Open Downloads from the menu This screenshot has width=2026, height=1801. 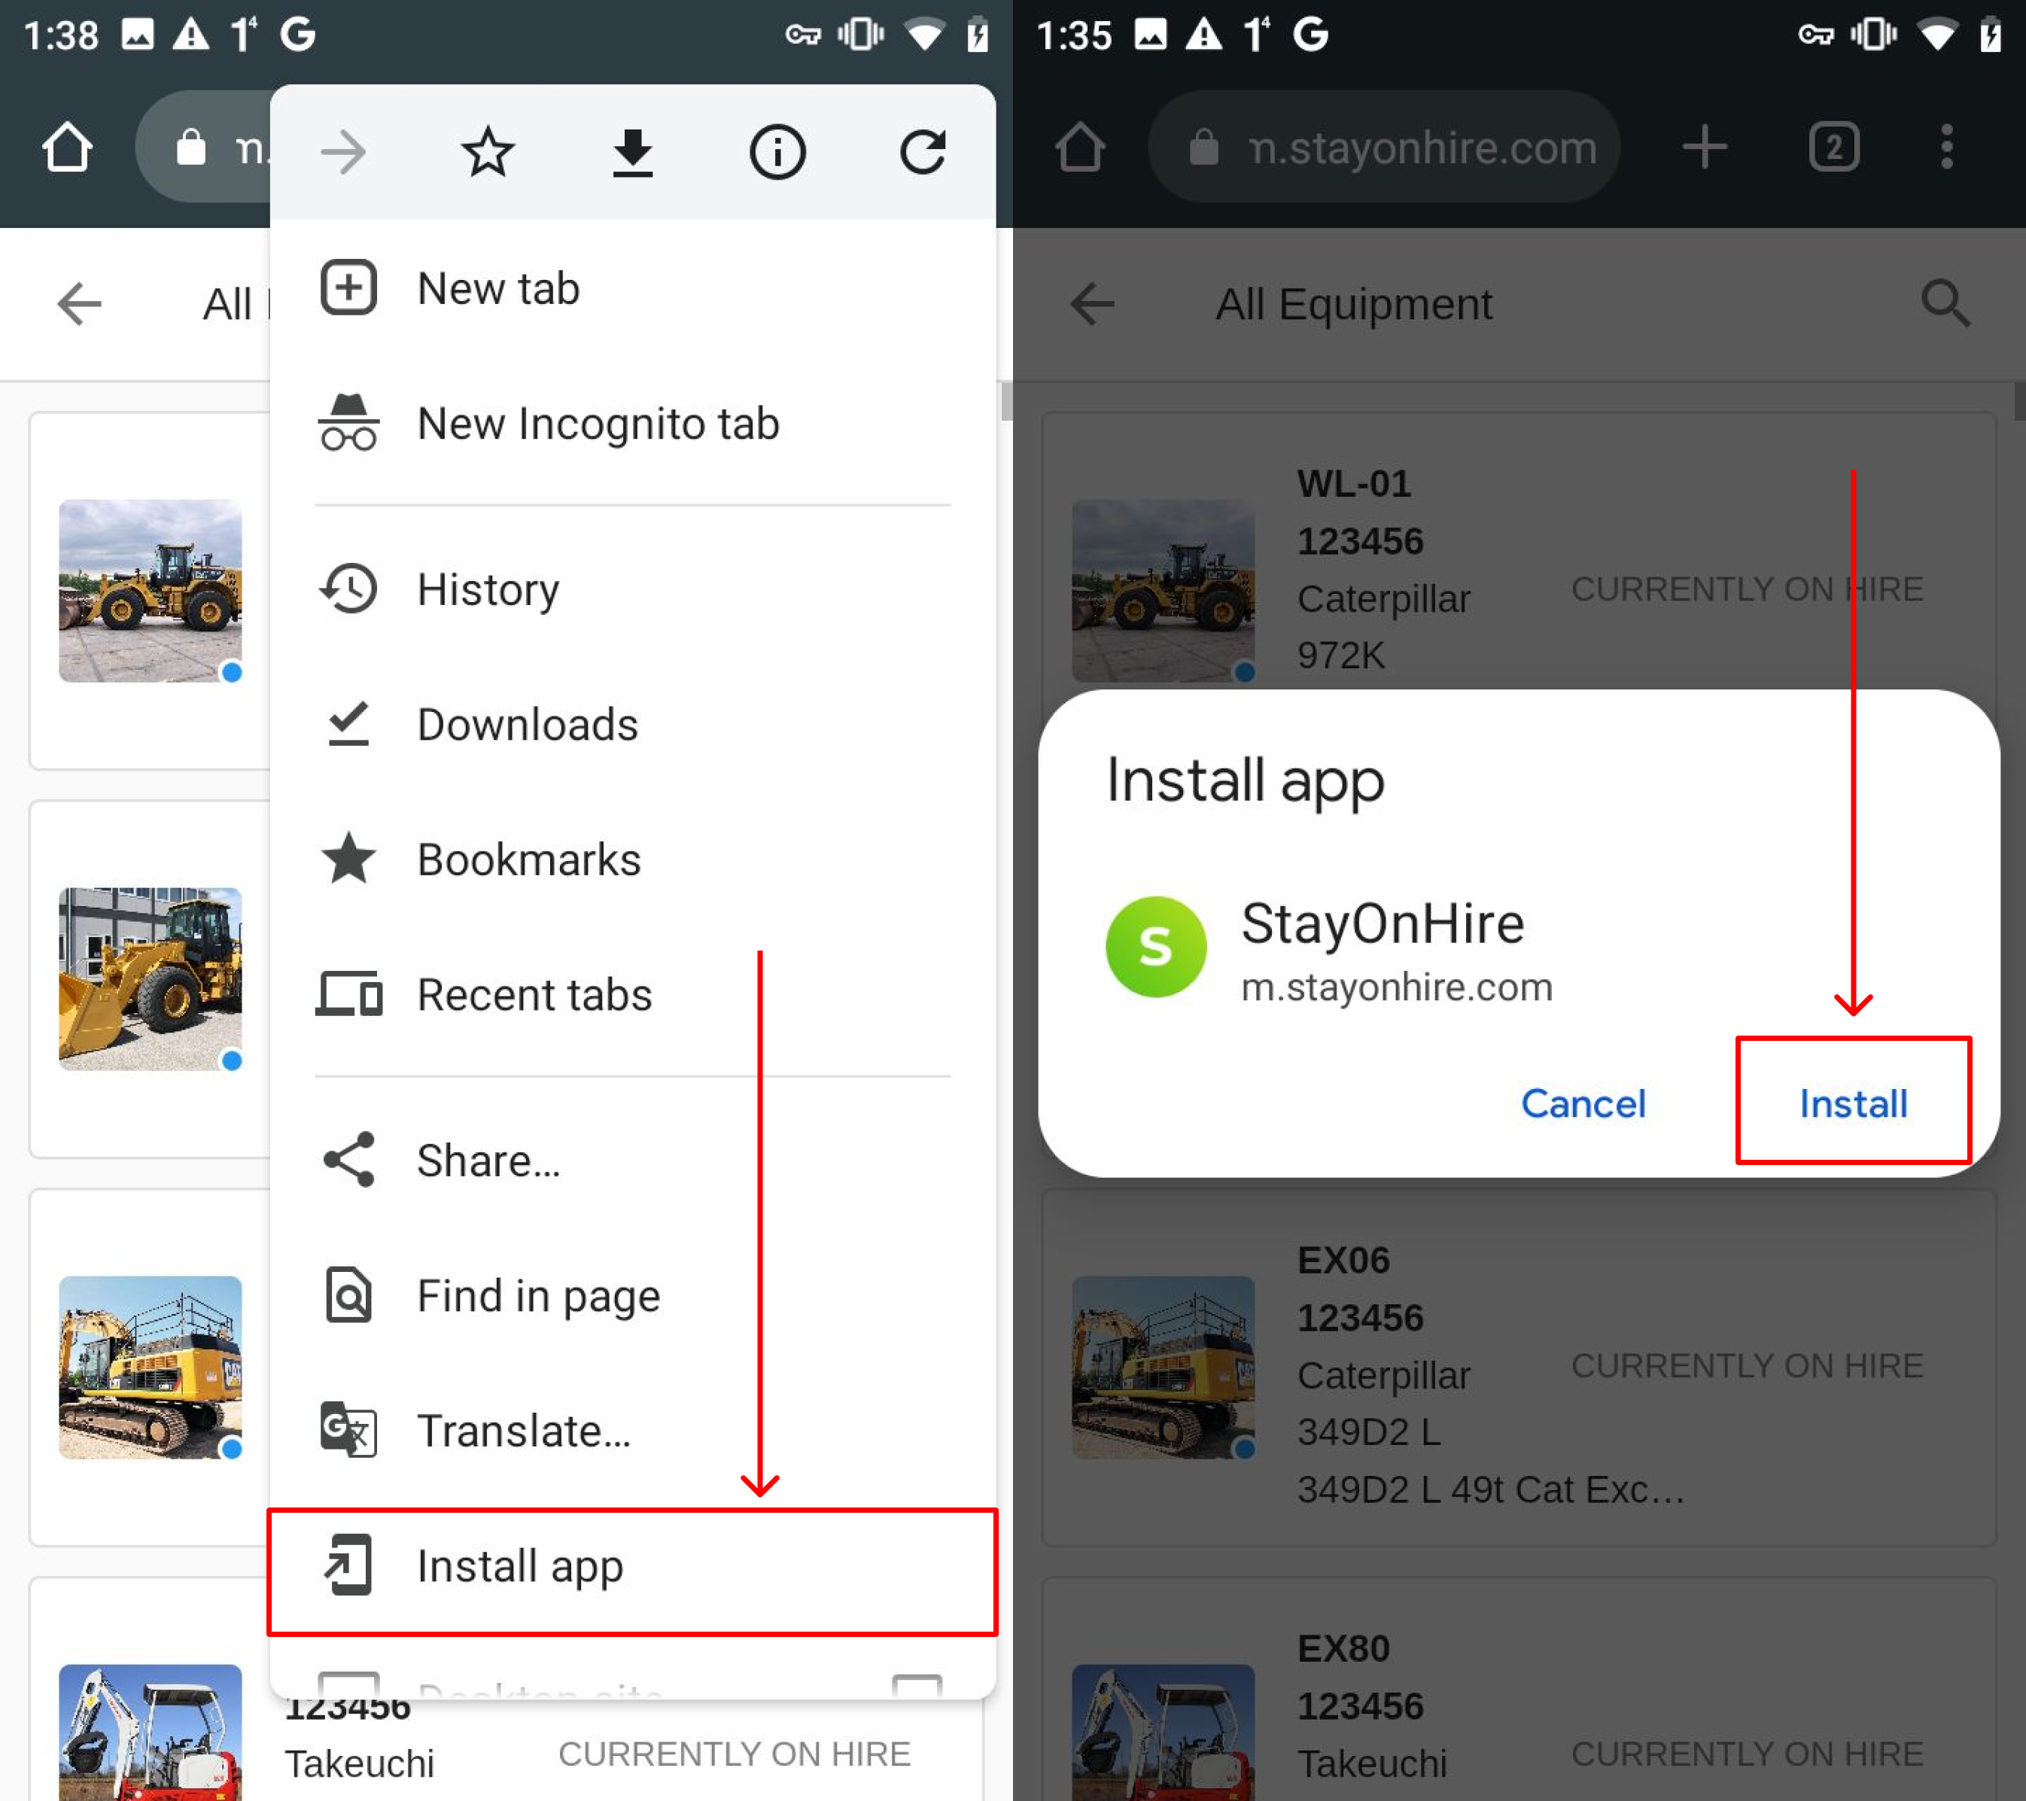[632, 725]
